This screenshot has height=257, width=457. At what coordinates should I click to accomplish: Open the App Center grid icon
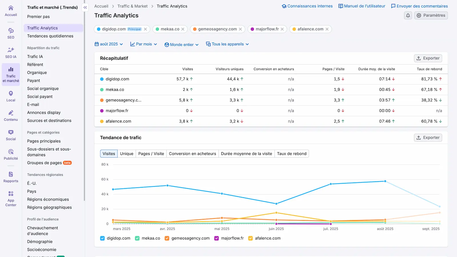pyautogui.click(x=11, y=194)
